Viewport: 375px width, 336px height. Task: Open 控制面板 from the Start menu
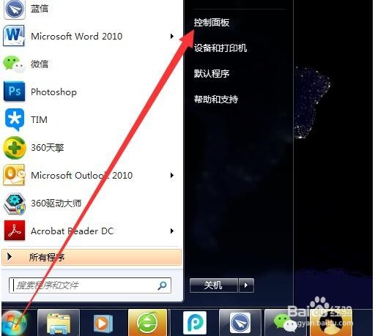tap(212, 23)
